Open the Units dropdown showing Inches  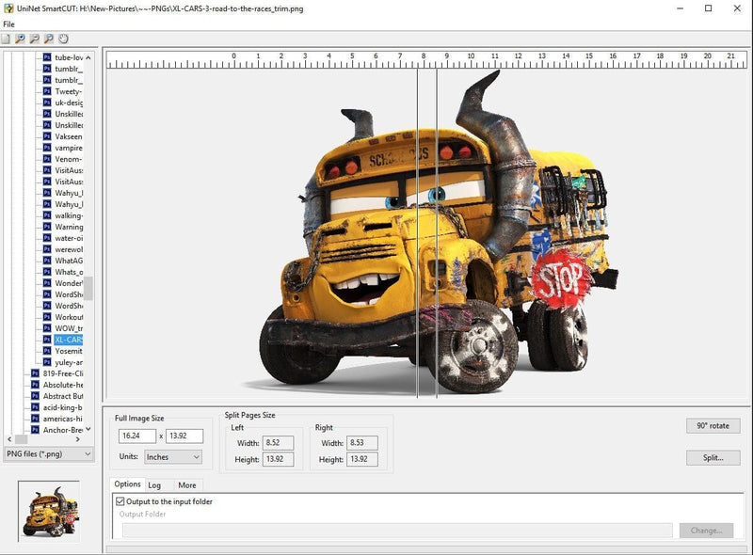tap(172, 457)
